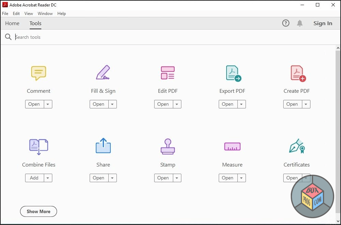
Task: Expand the Open dropdown under Export PDF
Action: (x=241, y=104)
